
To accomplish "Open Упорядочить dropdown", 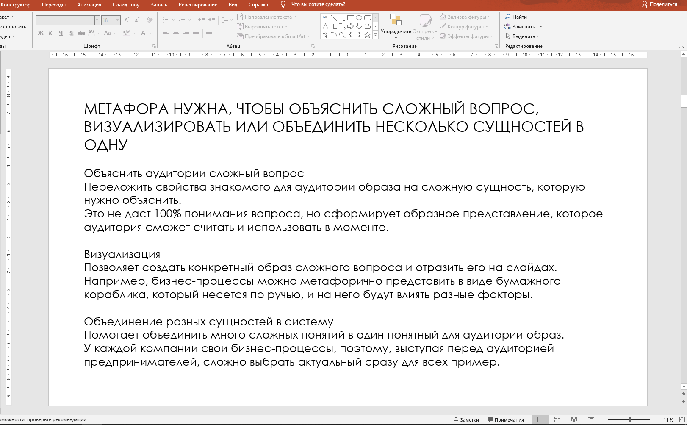I will (396, 27).
